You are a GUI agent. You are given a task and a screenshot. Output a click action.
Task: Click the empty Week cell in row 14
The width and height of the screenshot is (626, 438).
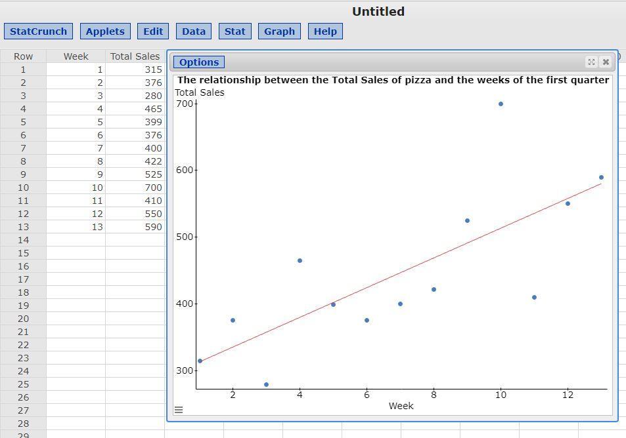point(76,240)
